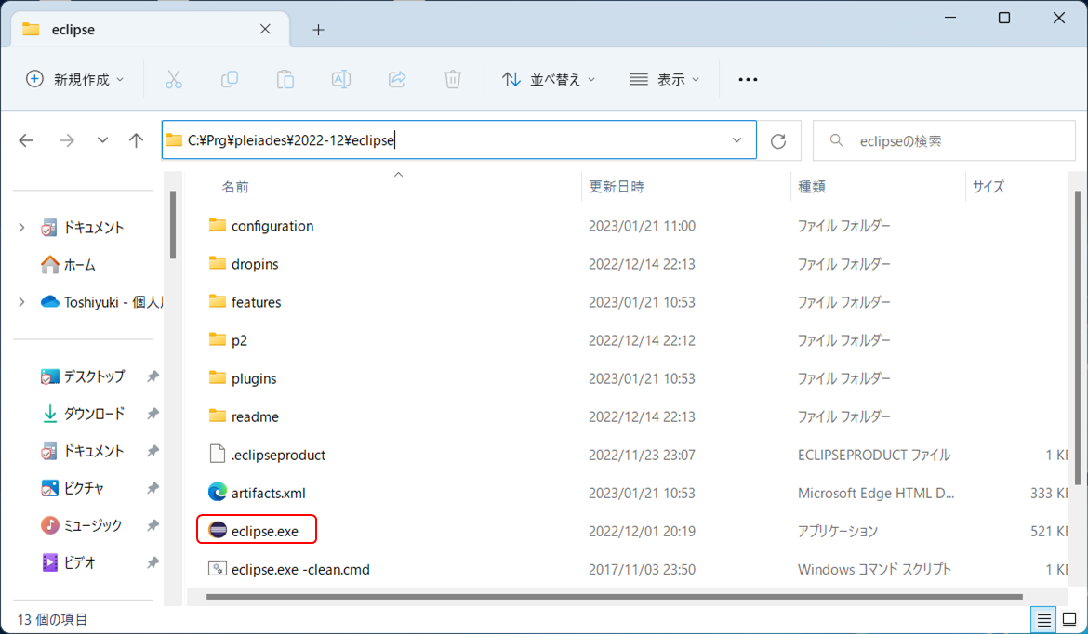
Task: Click the eclipseの検索 search box
Action: point(944,140)
